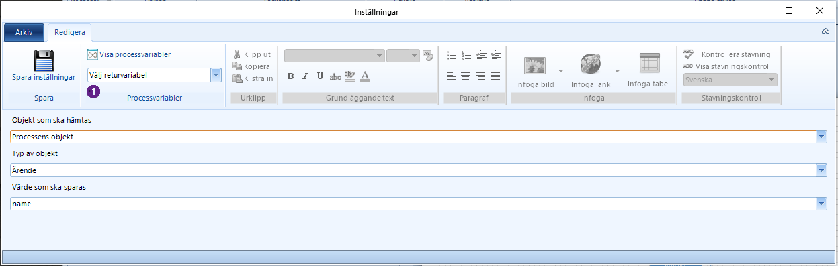Click the Infoga länk globe icon

(x=591, y=64)
